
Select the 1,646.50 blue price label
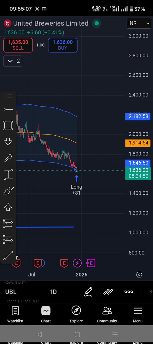137,163
